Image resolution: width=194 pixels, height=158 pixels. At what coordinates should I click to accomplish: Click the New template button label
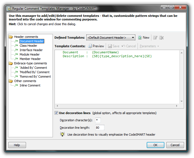tap(146, 38)
